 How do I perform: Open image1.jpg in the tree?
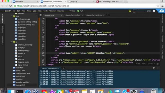22,28
